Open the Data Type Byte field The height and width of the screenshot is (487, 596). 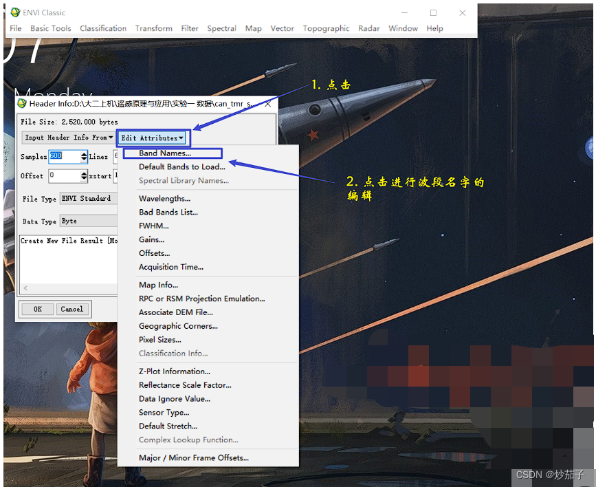[88, 221]
